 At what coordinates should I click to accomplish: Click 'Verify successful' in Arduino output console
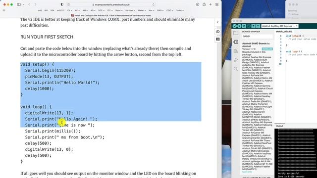[x=288, y=174]
